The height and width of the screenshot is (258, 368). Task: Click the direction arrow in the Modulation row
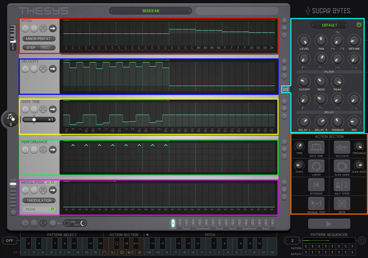point(53,190)
